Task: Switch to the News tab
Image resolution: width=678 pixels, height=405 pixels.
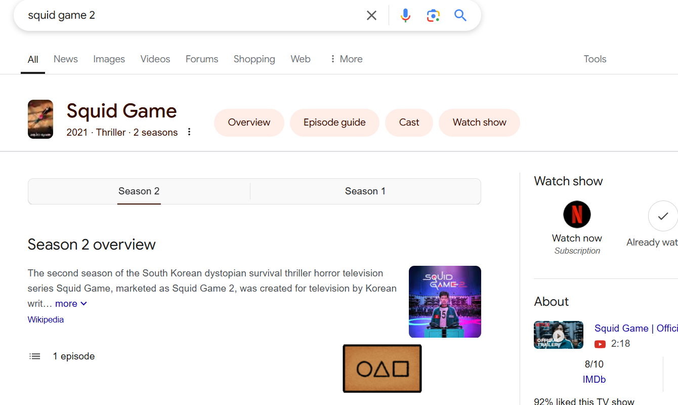Action: (x=66, y=59)
